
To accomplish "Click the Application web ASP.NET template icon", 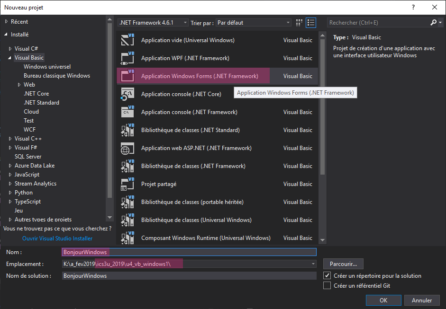I will (x=127, y=148).
